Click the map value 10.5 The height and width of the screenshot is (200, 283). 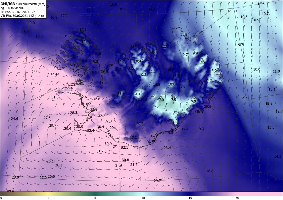pyautogui.click(x=244, y=17)
